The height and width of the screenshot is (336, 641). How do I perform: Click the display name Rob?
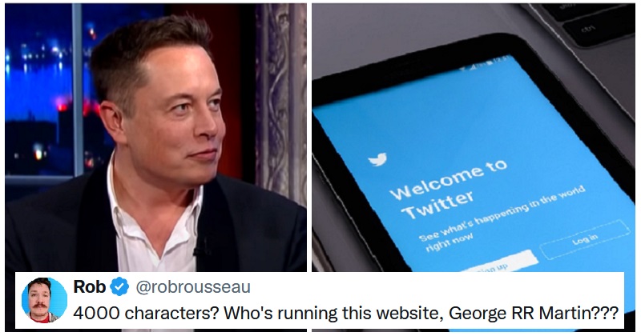[90, 286]
